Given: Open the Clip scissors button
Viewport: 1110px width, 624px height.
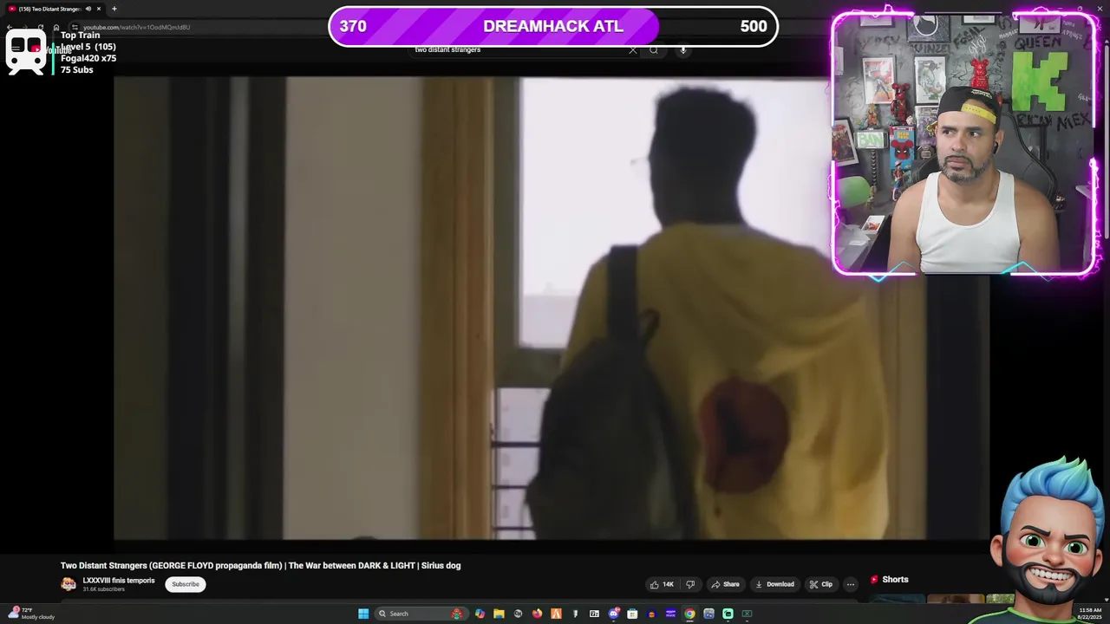Looking at the screenshot, I should point(821,584).
